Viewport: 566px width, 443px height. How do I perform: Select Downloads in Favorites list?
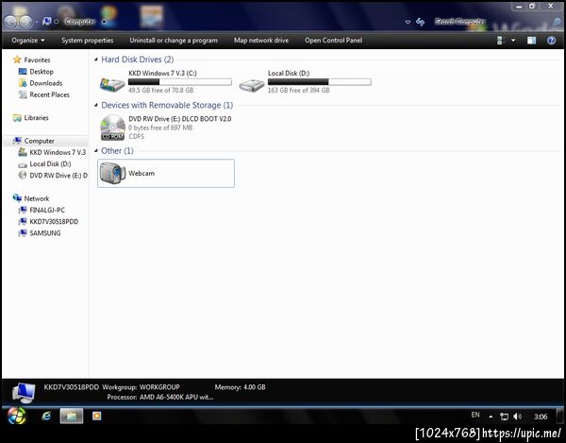tap(46, 83)
